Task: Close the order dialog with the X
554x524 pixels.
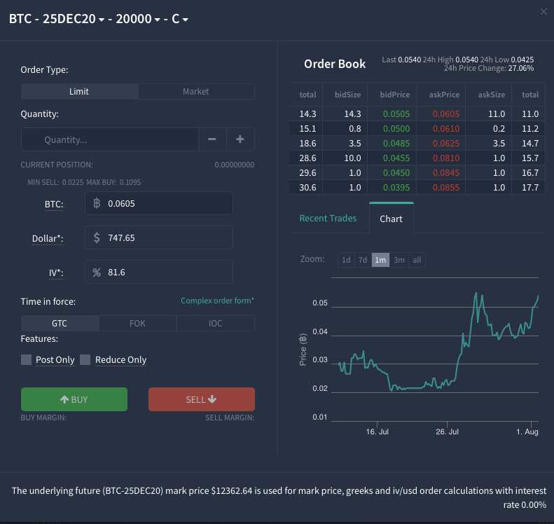Action: coord(543,12)
